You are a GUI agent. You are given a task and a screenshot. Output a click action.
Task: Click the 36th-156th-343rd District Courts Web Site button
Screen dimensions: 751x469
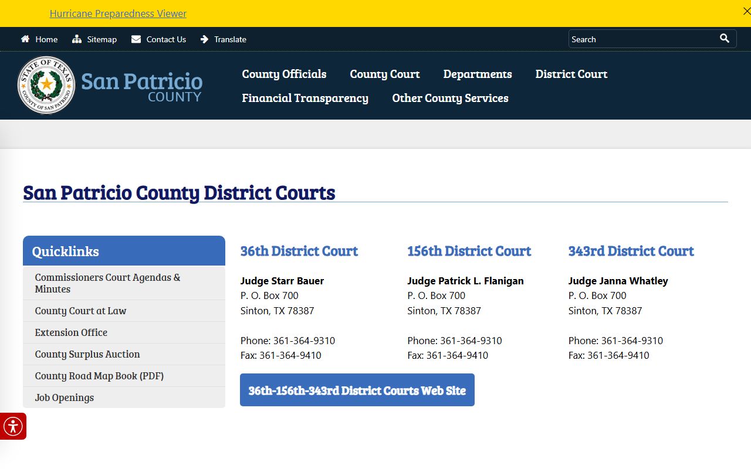[357, 390]
